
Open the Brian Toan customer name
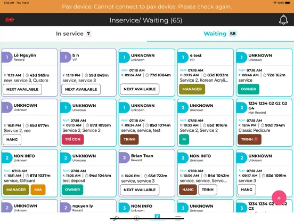pos(142,155)
